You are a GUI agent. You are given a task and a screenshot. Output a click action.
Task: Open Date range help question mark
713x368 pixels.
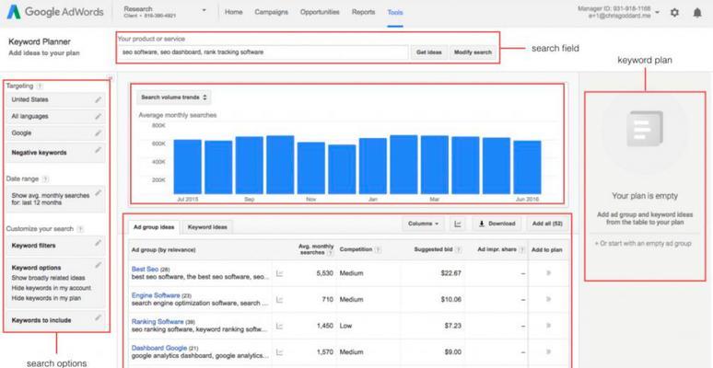click(45, 179)
